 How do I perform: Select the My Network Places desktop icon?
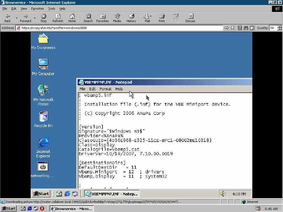coord(43,95)
